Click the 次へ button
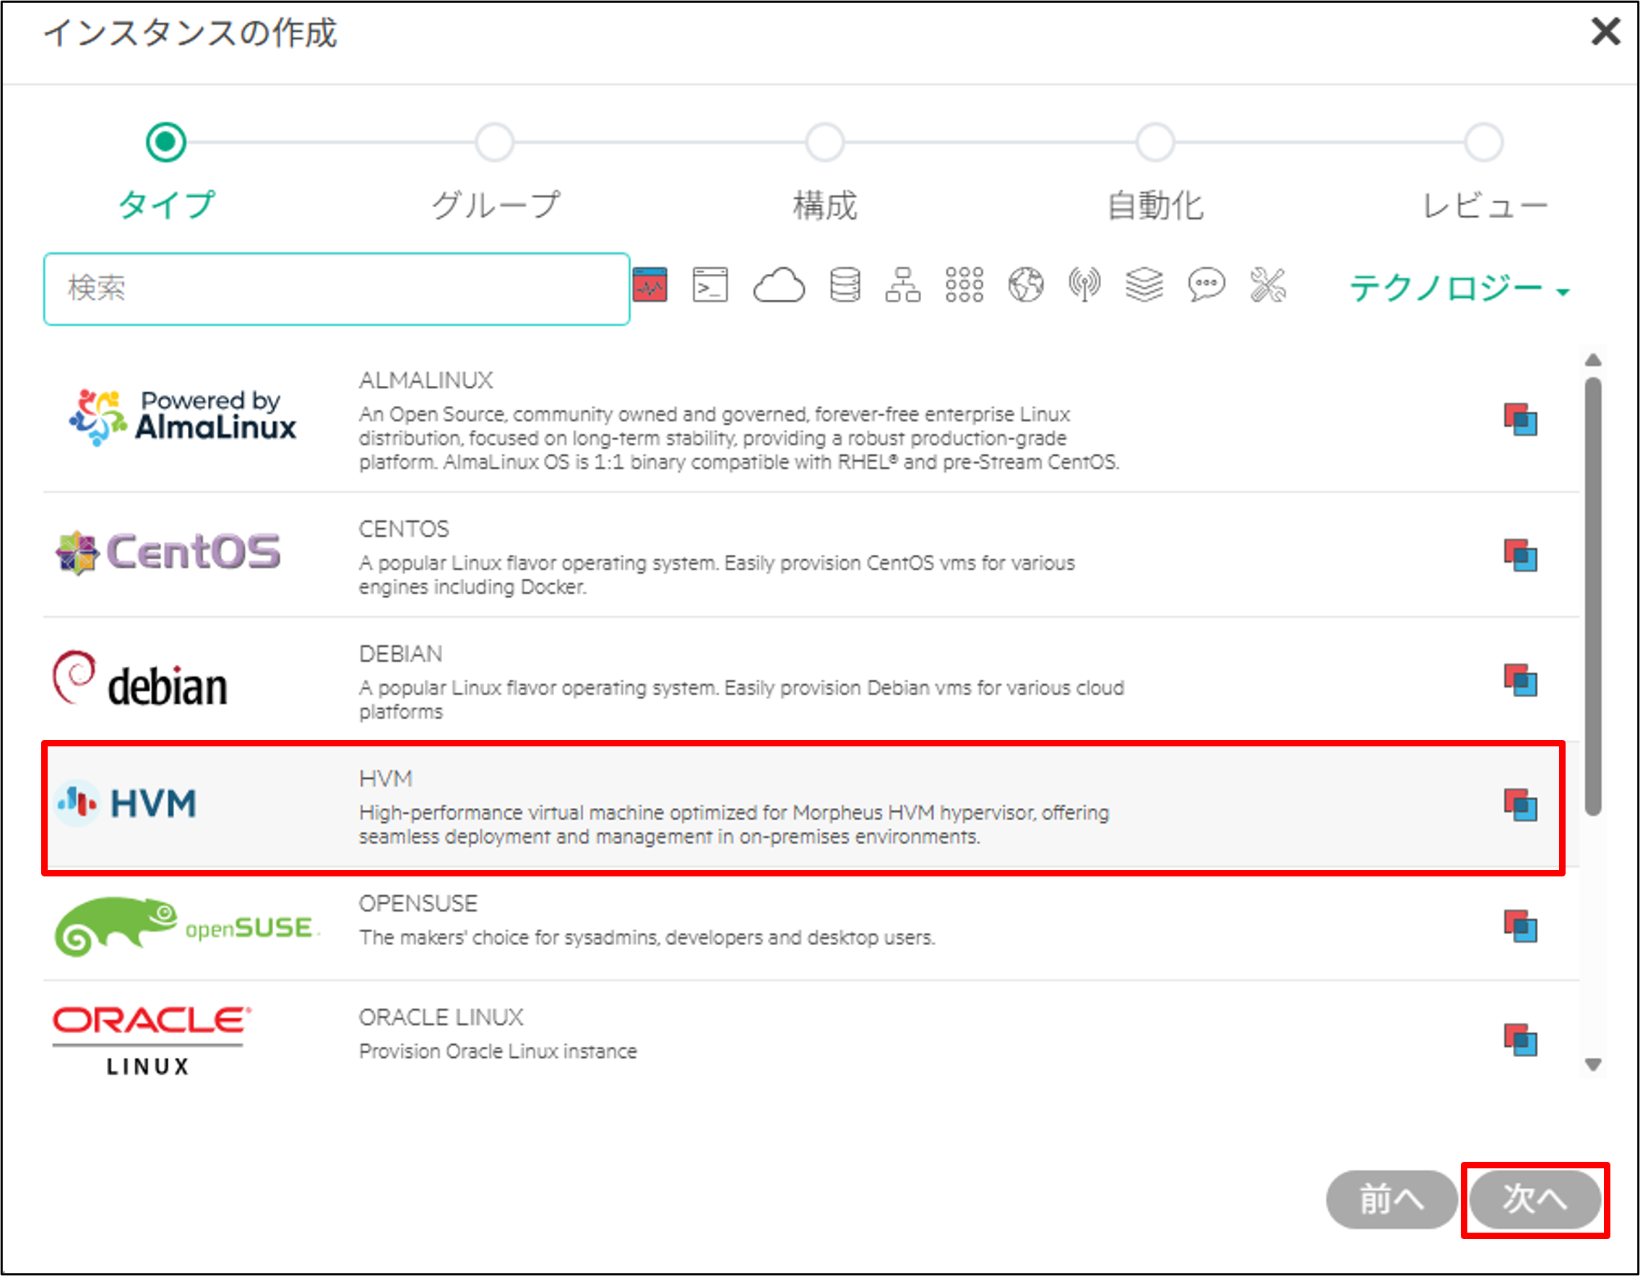Screen dimensions: 1640x1276 [x=1535, y=1199]
